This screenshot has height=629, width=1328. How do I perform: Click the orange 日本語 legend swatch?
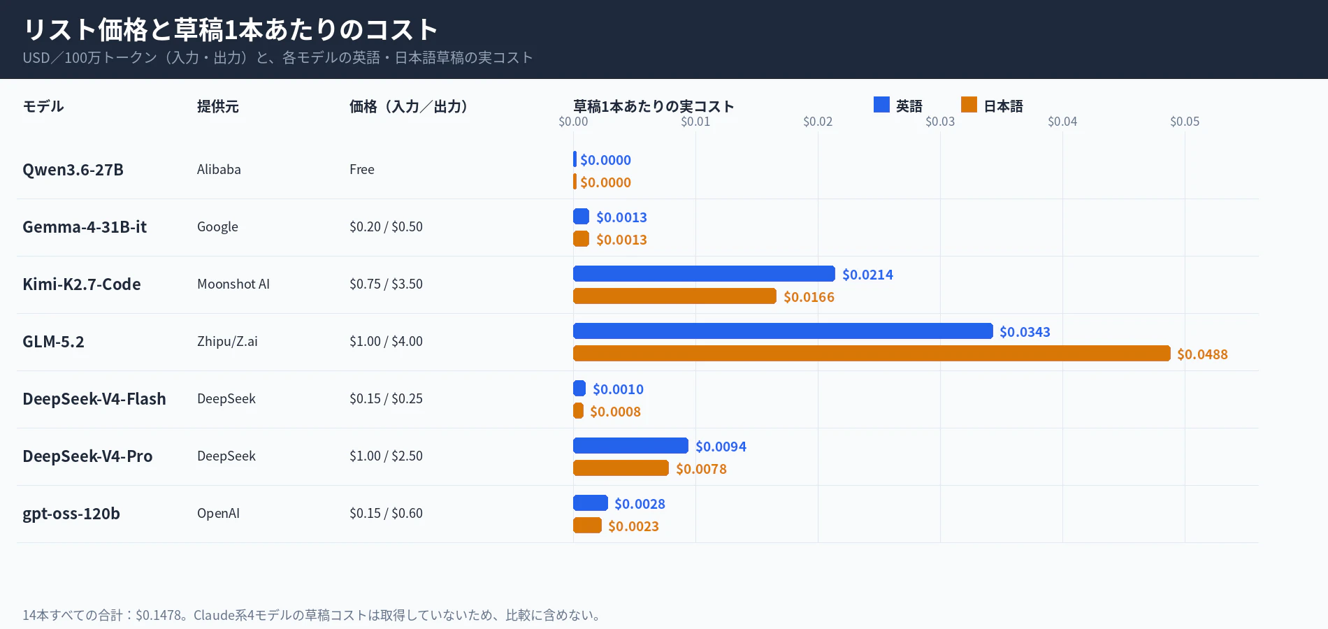(969, 105)
